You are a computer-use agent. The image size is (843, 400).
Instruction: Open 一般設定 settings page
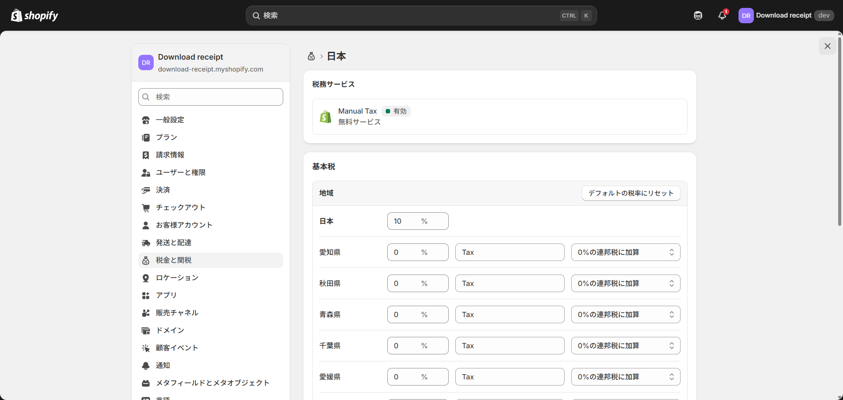[211, 120]
